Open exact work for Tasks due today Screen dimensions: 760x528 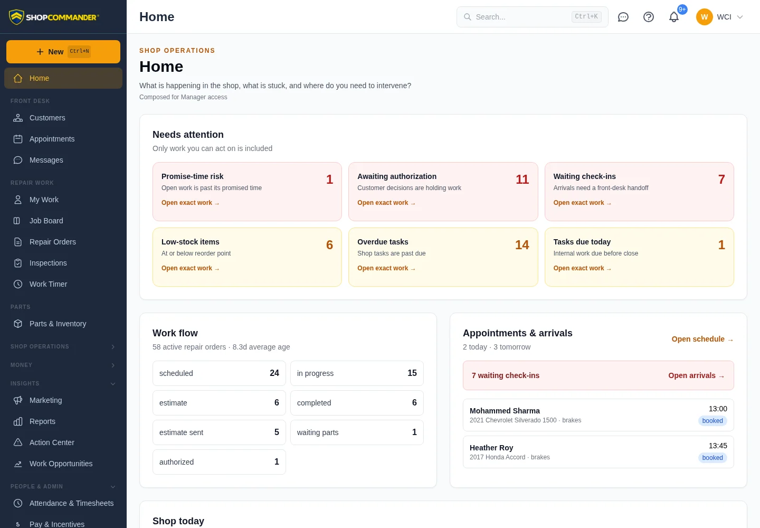[582, 268]
